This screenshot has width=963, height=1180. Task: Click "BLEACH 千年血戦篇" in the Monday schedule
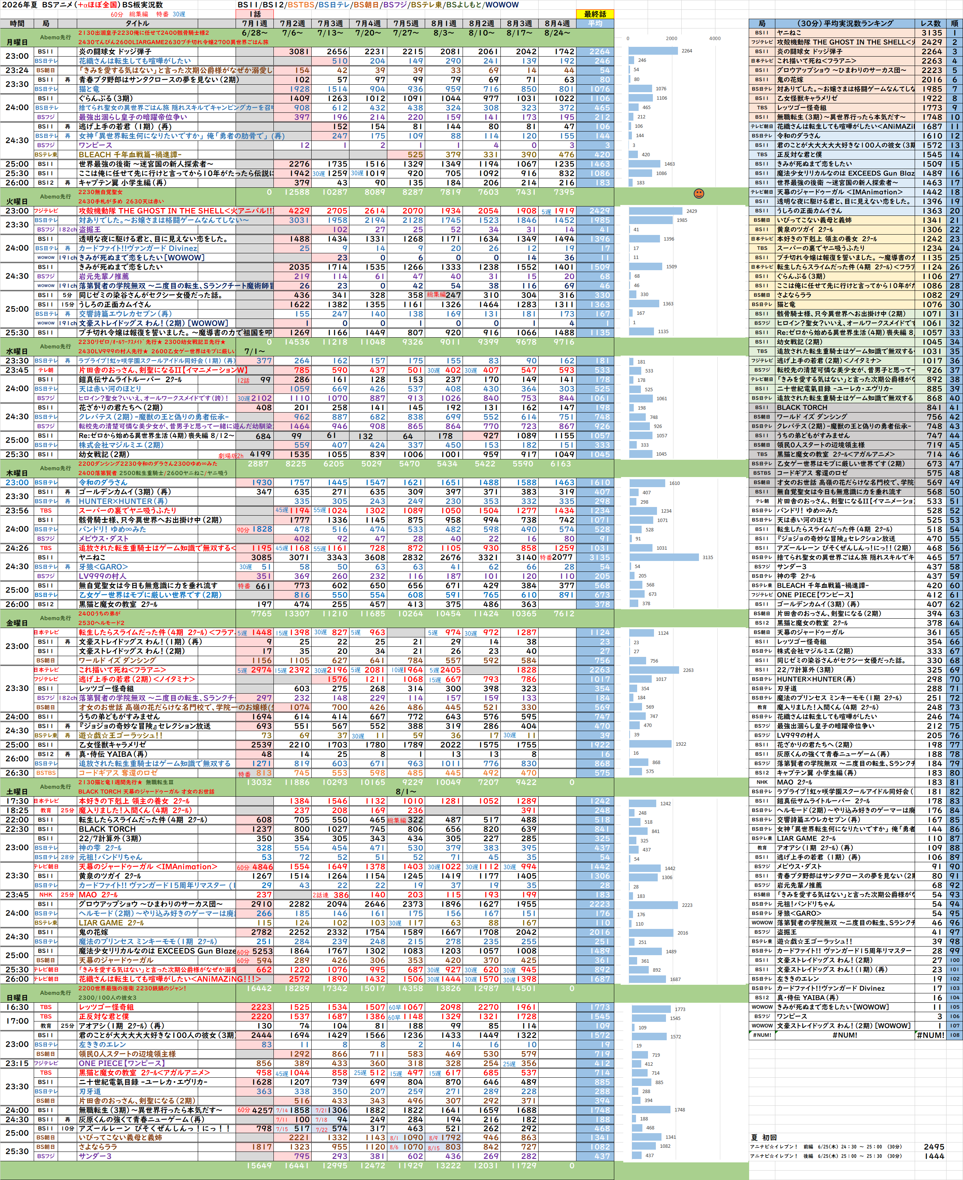click(x=130, y=154)
